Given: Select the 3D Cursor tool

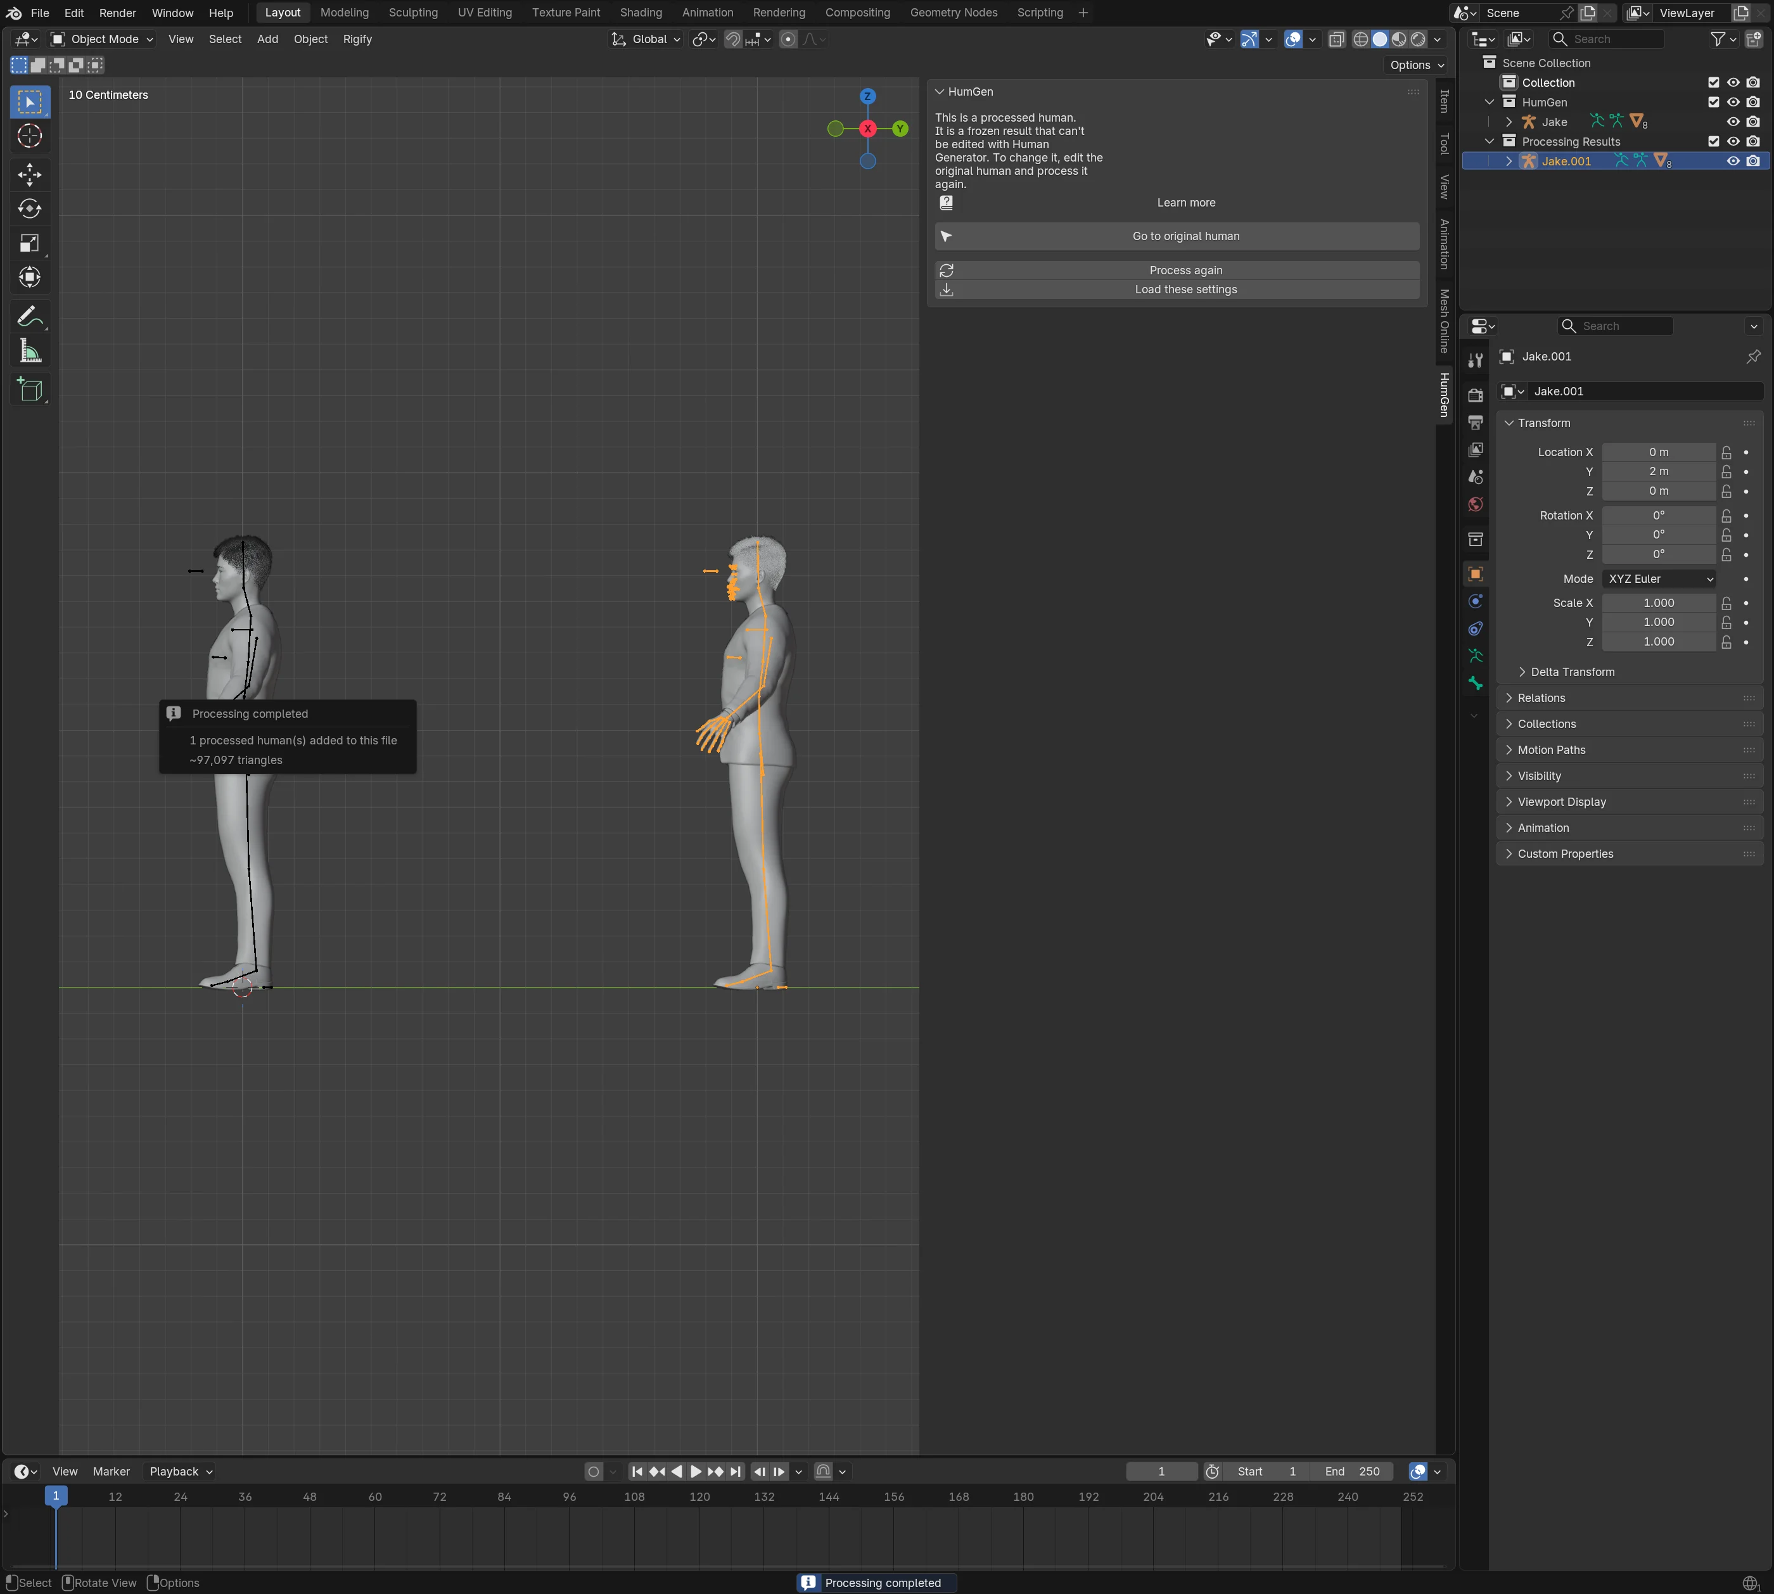Looking at the screenshot, I should coord(30,136).
